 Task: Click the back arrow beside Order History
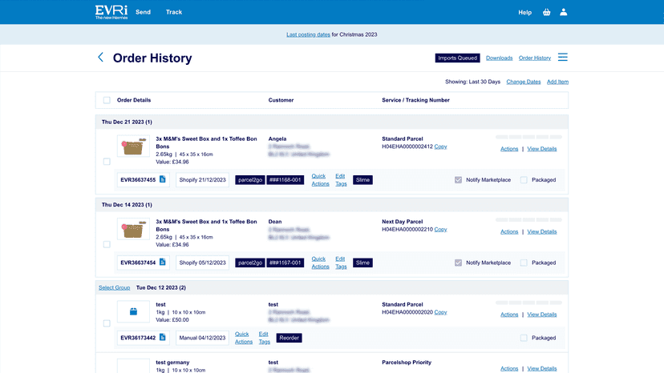[x=100, y=57]
